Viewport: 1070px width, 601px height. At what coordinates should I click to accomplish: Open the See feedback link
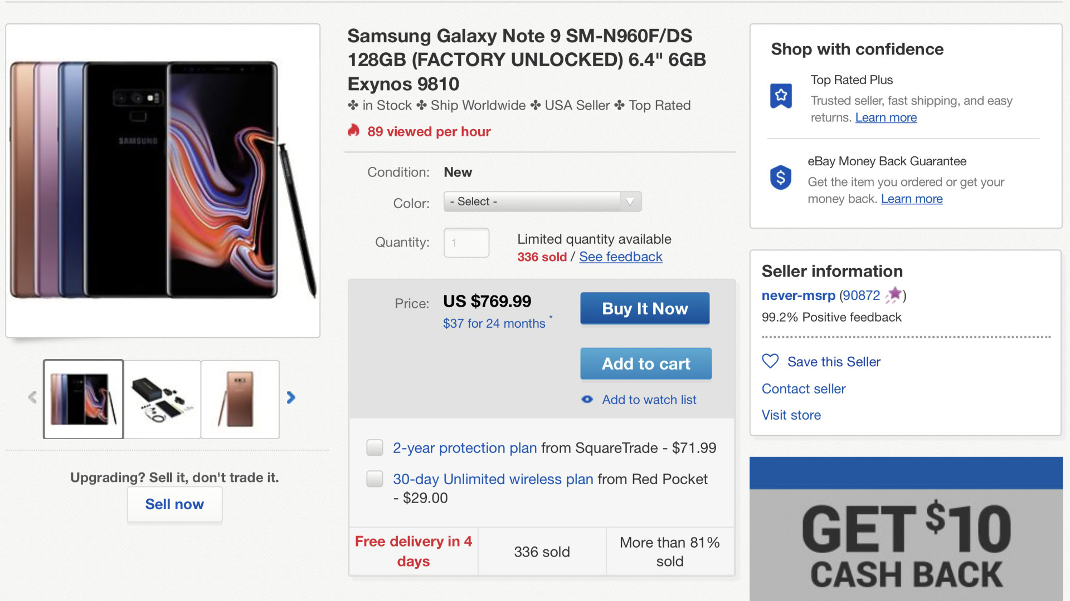pos(620,257)
